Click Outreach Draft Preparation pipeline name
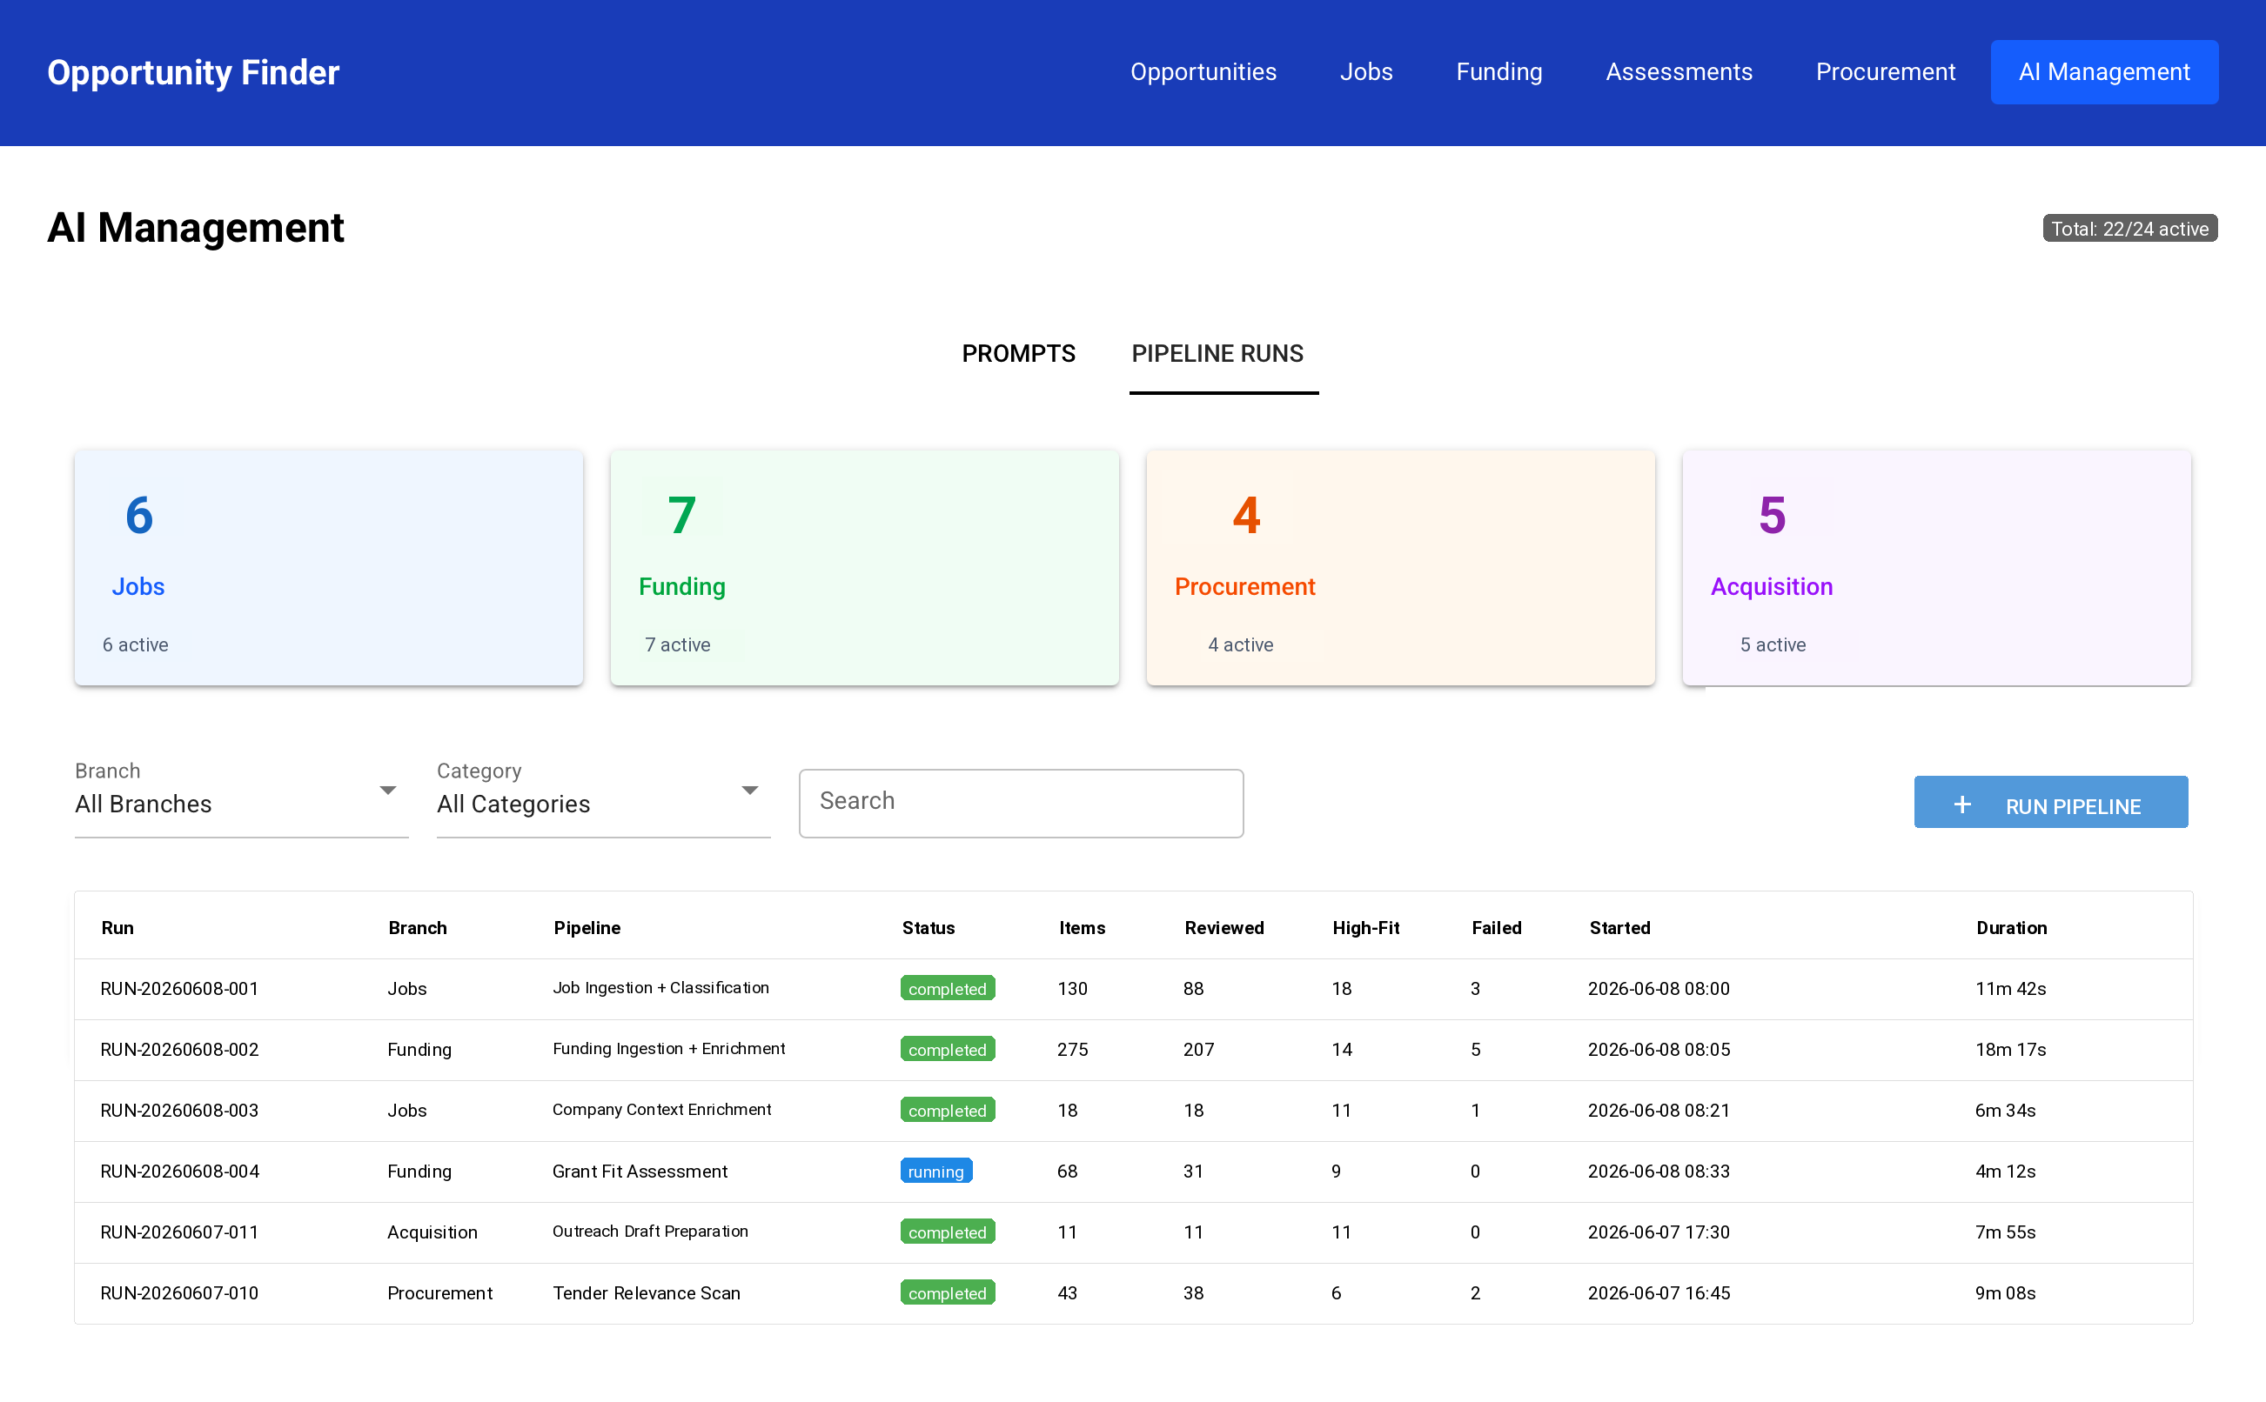2266x1402 pixels. (650, 1231)
